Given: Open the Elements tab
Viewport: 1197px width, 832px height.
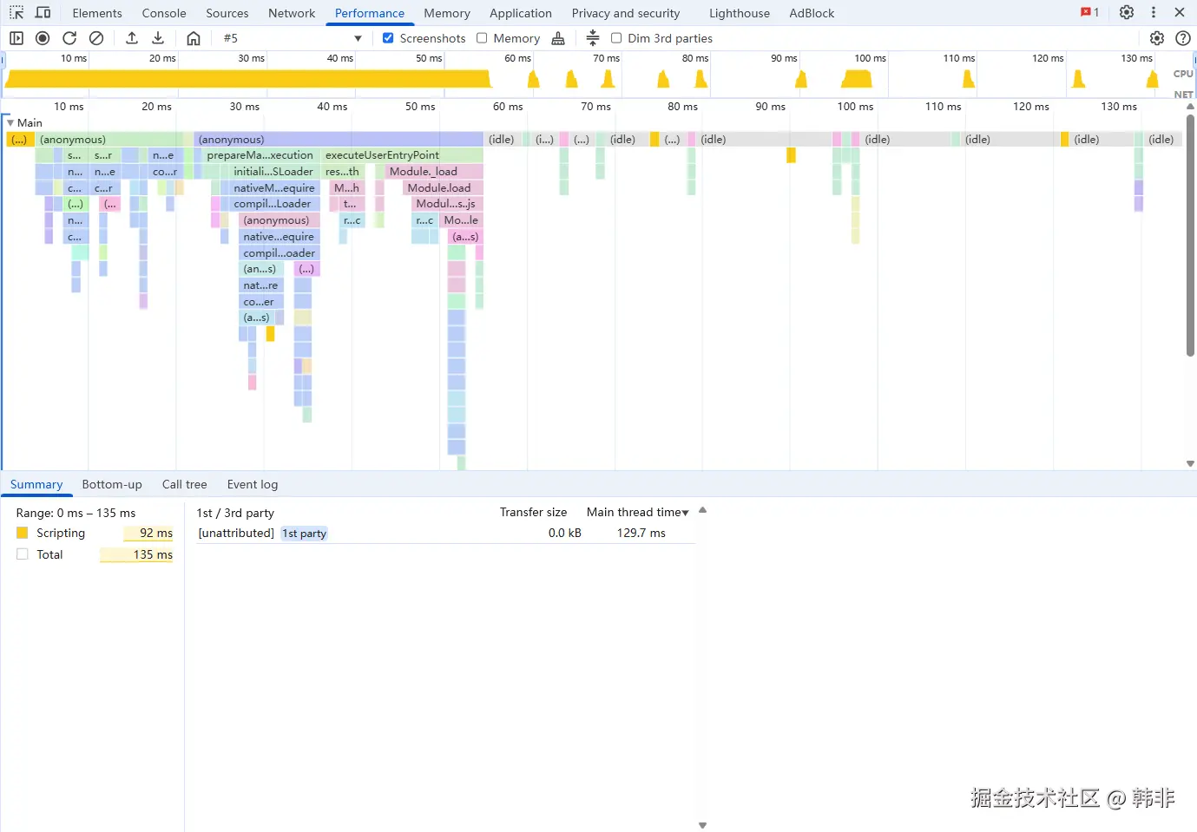Looking at the screenshot, I should click(97, 13).
